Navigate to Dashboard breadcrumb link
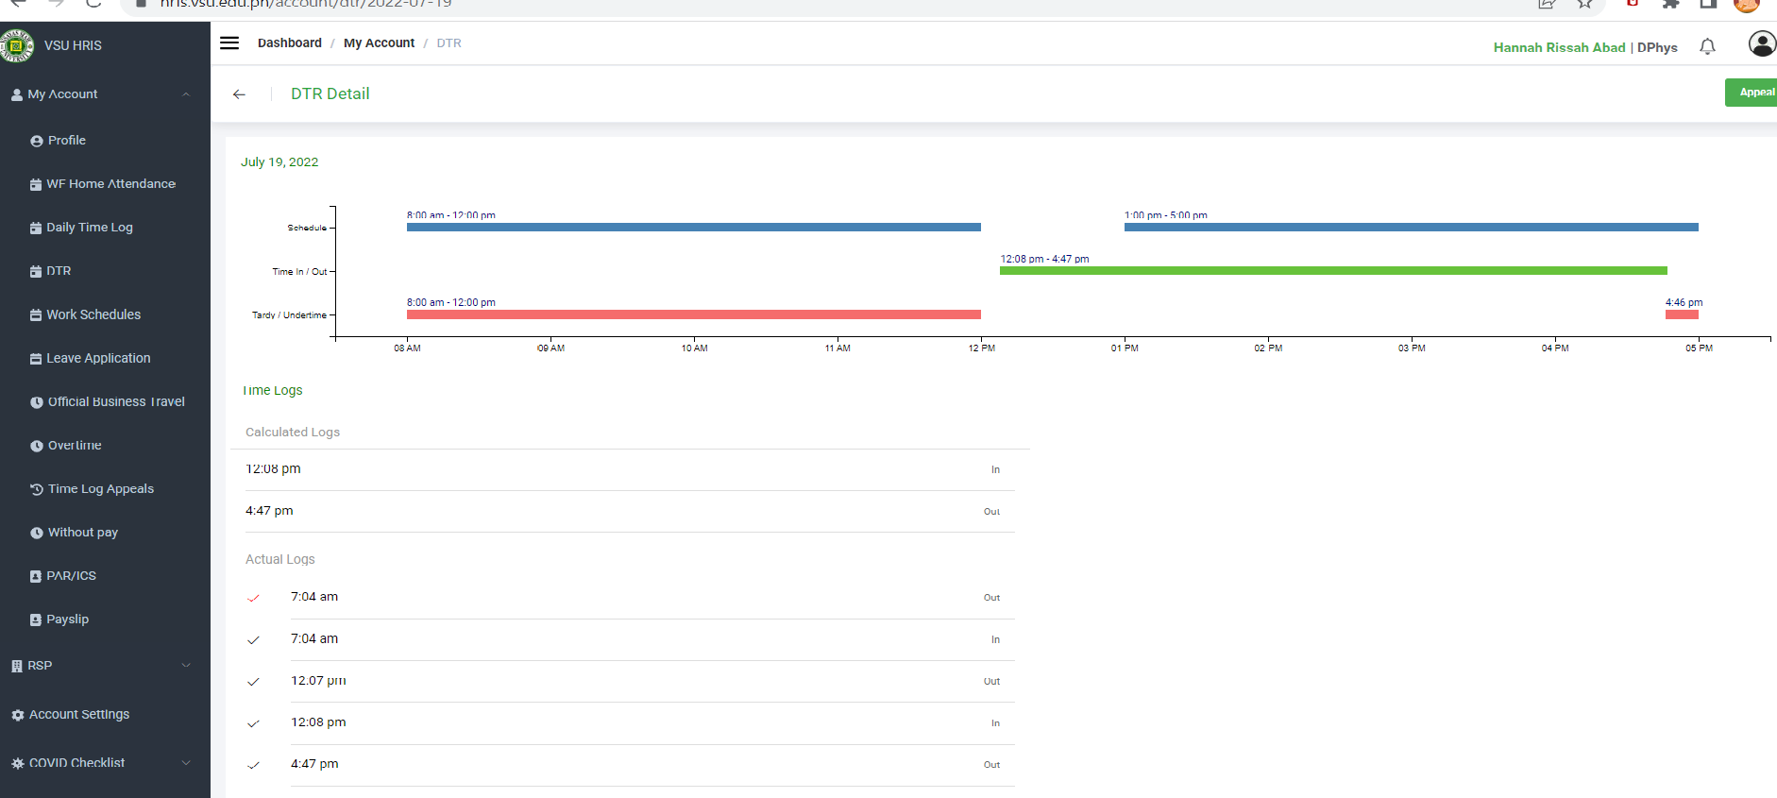 click(289, 43)
